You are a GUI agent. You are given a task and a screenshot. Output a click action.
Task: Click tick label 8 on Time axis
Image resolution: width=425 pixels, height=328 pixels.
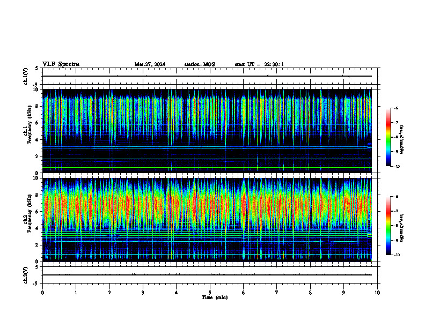pyautogui.click(x=310, y=293)
